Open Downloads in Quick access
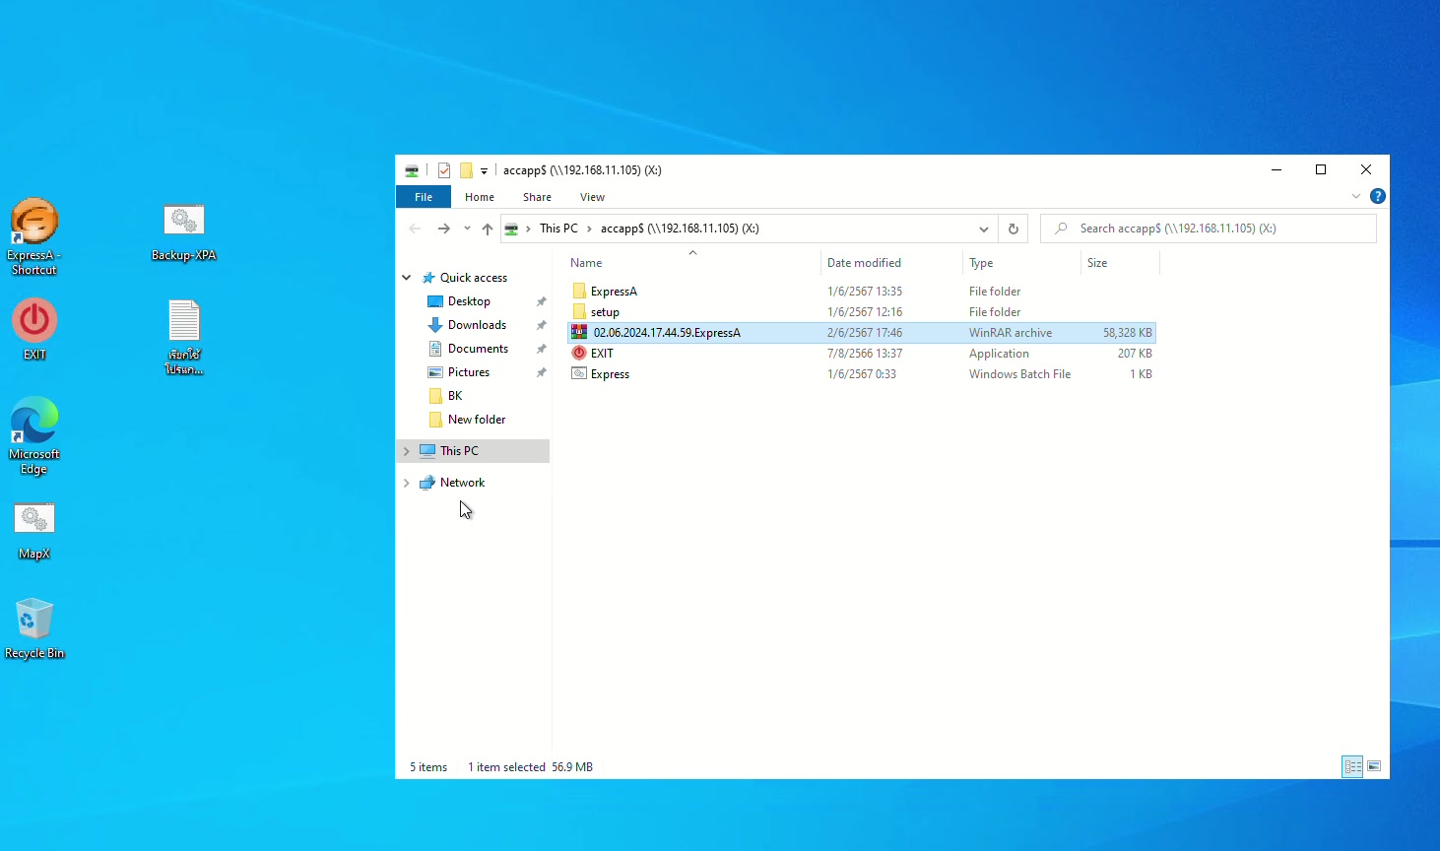Image resolution: width=1440 pixels, height=851 pixels. (x=477, y=325)
